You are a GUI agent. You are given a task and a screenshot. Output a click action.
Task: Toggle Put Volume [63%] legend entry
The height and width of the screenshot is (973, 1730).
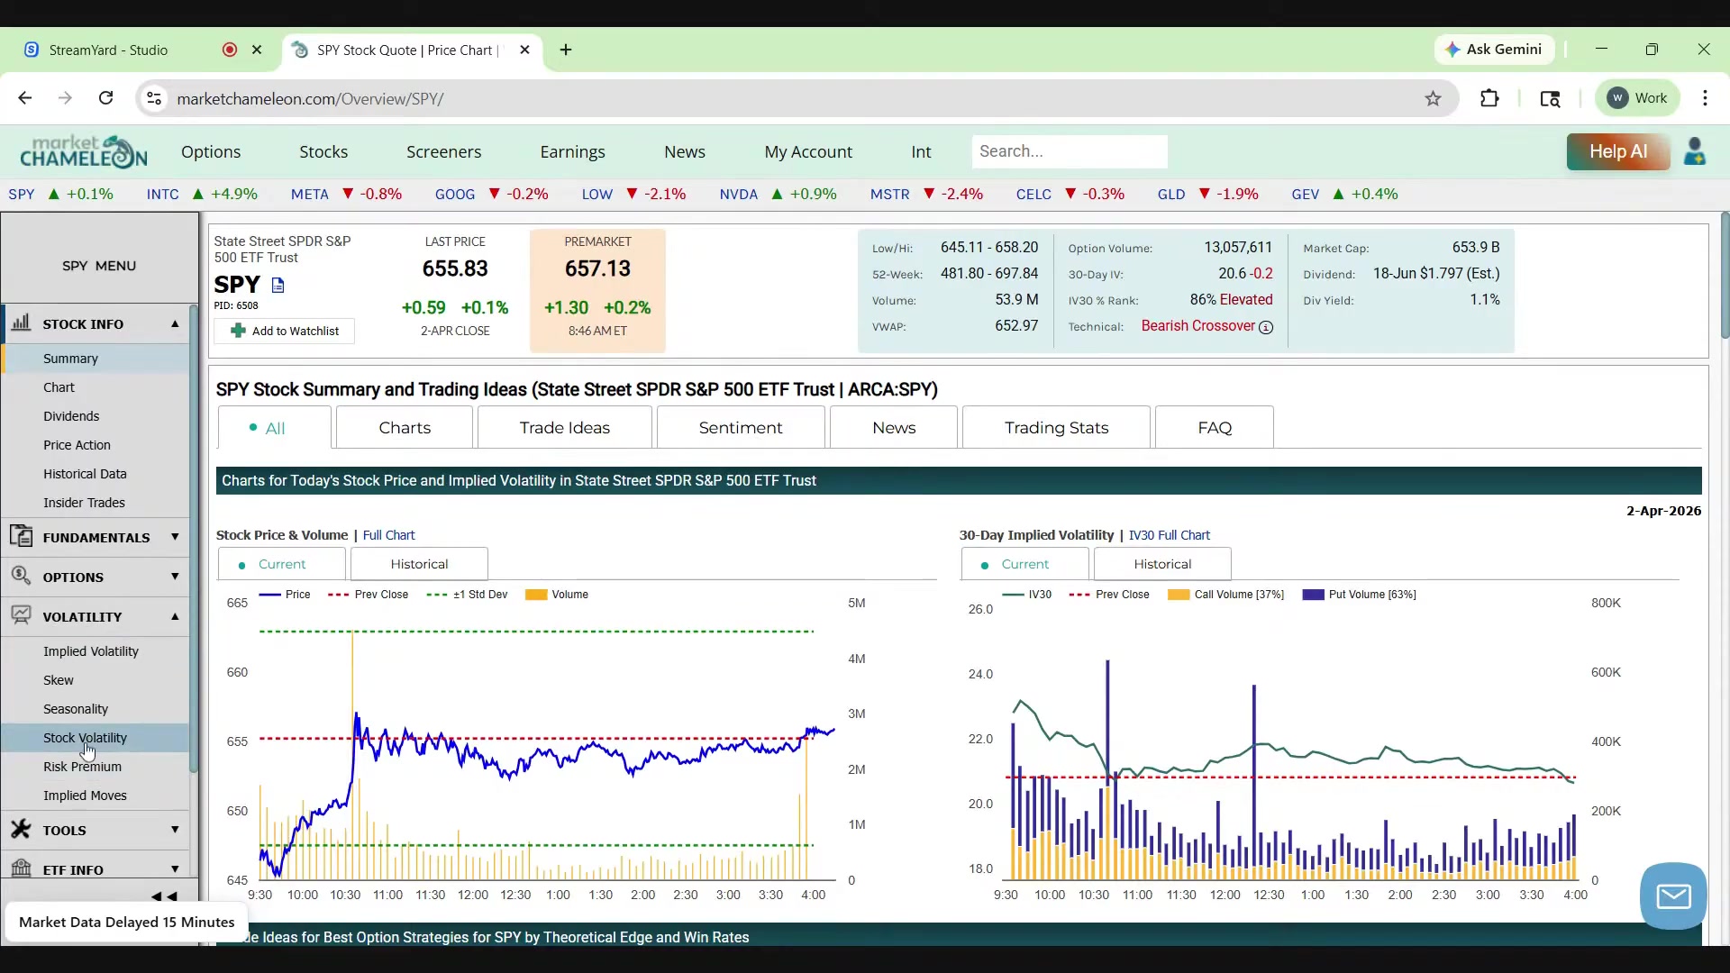[1360, 595]
